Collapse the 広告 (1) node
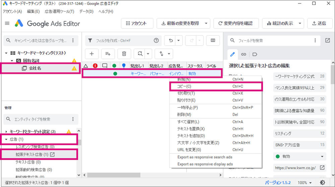The width and height of the screenshot is (335, 187). pyautogui.click(x=6, y=139)
